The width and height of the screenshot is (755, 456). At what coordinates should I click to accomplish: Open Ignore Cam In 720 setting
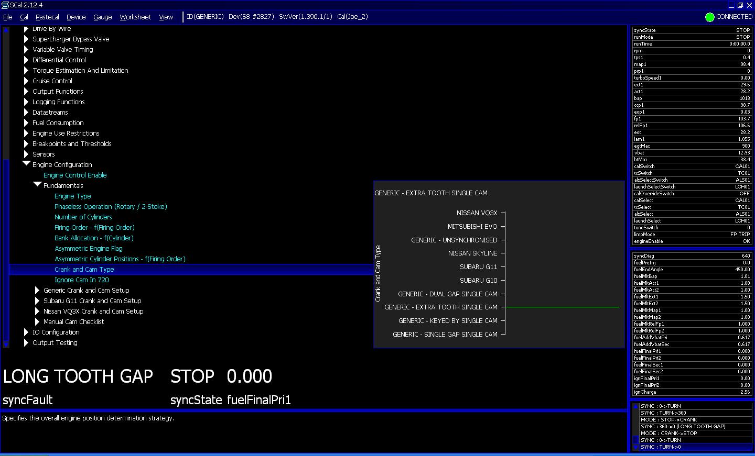coord(82,280)
